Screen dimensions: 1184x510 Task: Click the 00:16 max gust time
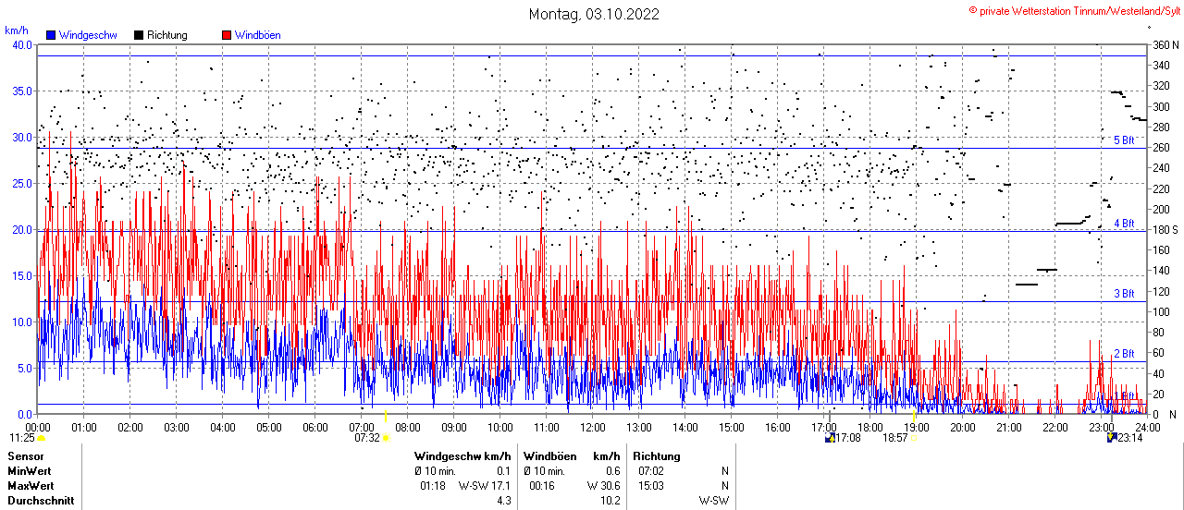(x=543, y=486)
